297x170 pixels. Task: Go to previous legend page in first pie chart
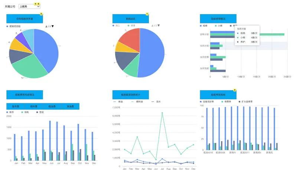coord(46,26)
